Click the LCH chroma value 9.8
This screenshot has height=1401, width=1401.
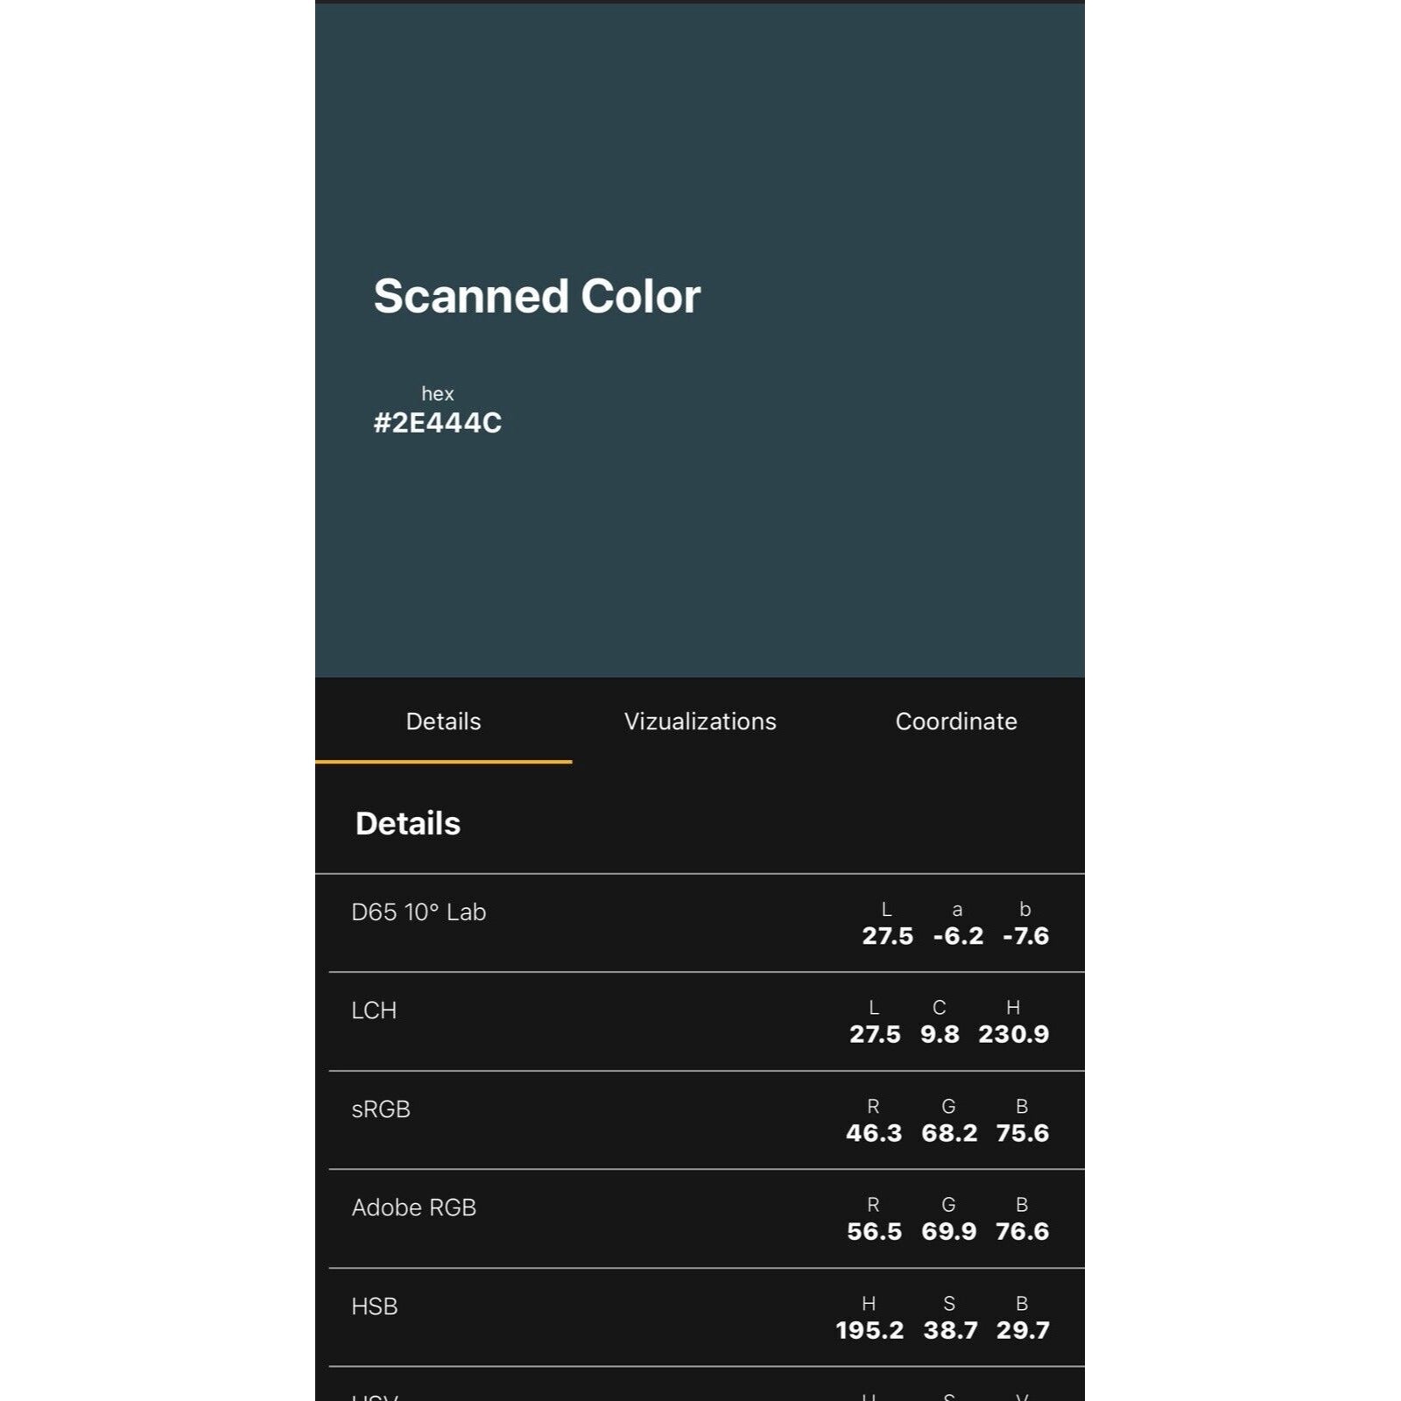tap(940, 1034)
